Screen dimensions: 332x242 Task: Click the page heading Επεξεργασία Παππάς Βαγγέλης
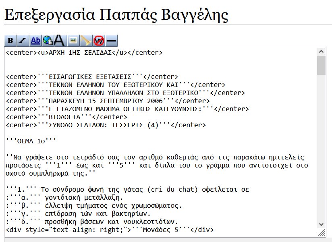(x=116, y=15)
